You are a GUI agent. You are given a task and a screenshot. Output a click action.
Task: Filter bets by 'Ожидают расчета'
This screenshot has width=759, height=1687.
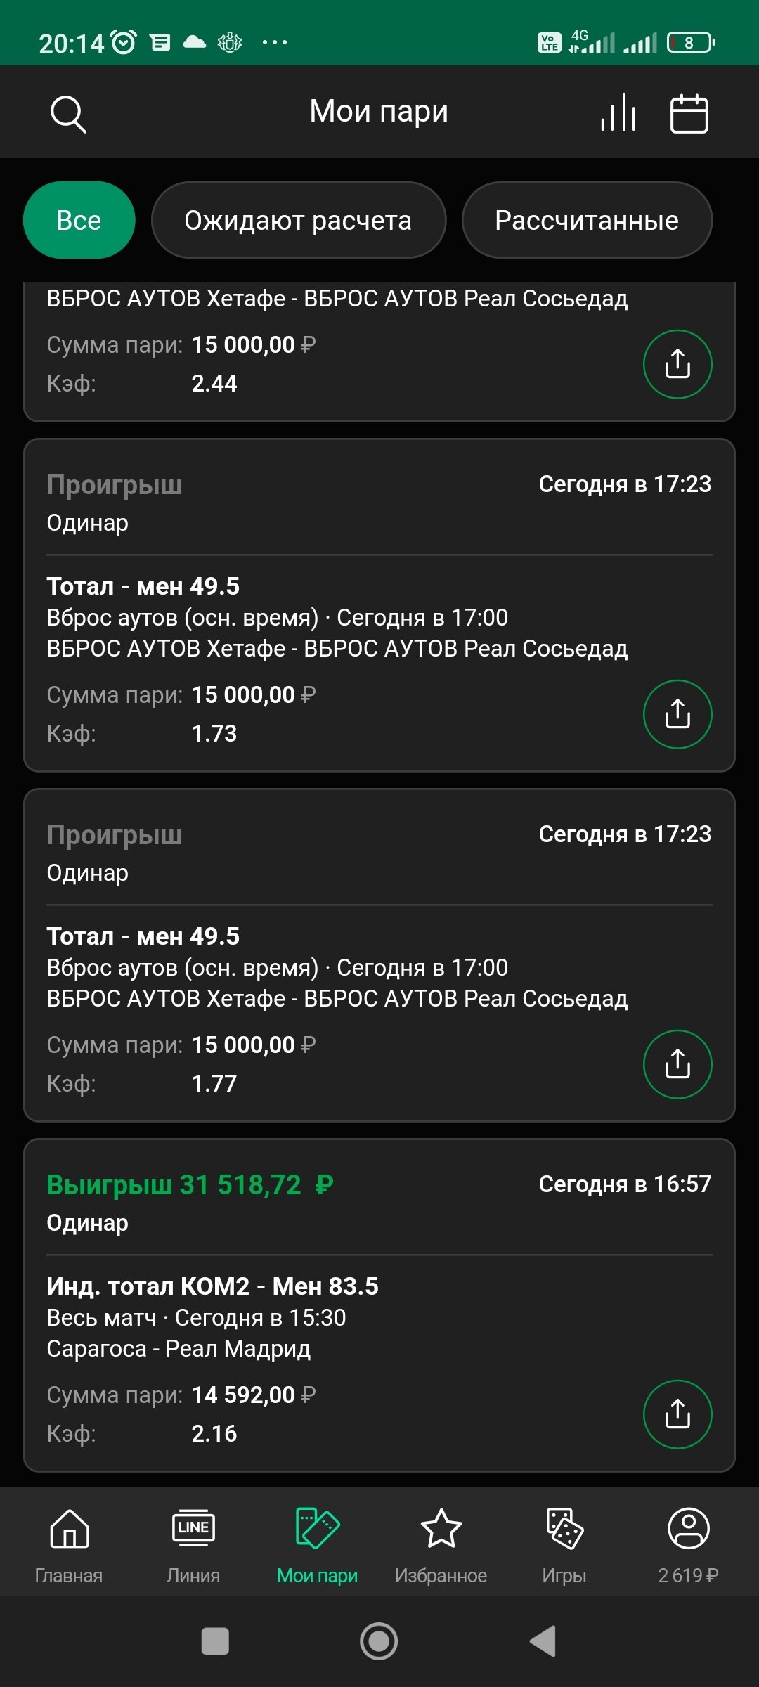coord(298,220)
